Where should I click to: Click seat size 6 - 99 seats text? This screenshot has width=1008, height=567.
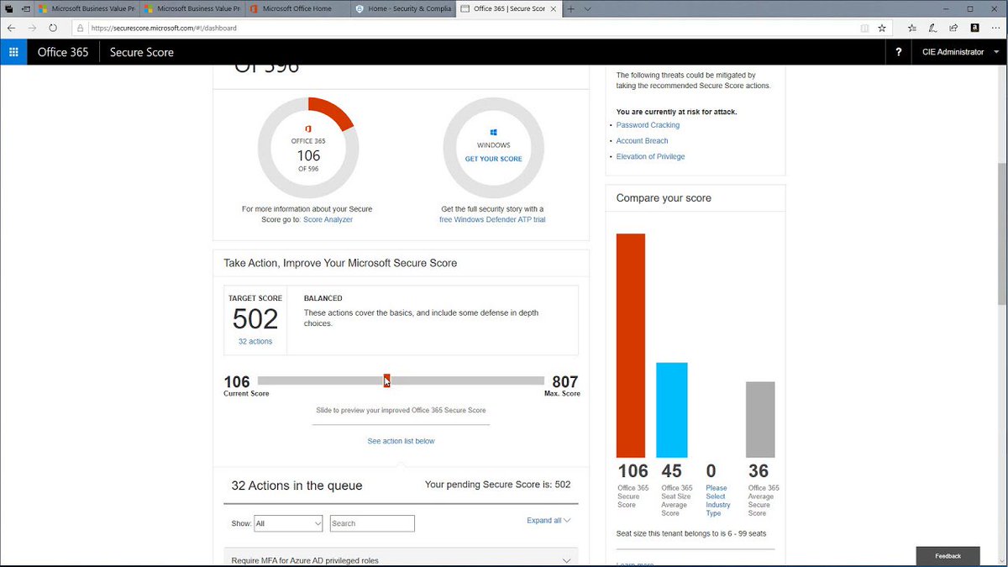[x=691, y=533]
